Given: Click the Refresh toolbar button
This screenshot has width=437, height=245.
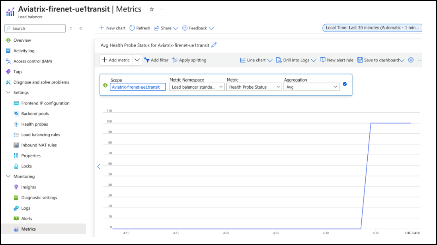Looking at the screenshot, I should pyautogui.click(x=140, y=28).
